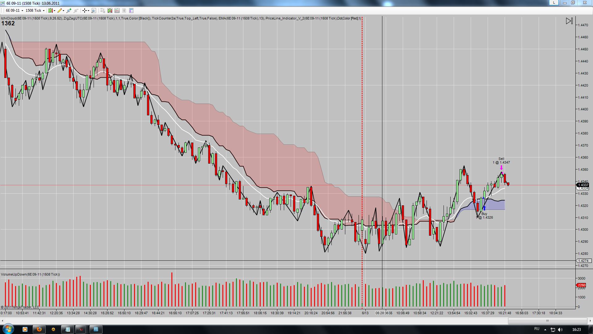
Task: Click the 2260 volume value marker
Action: pos(581,285)
